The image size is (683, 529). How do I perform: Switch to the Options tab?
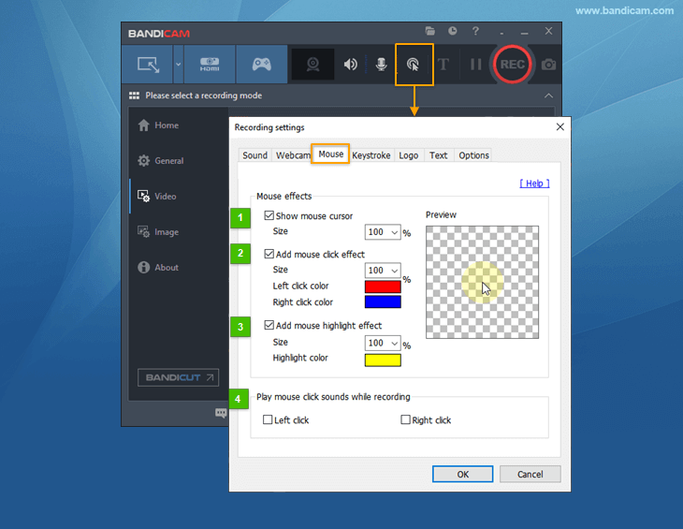[473, 155]
